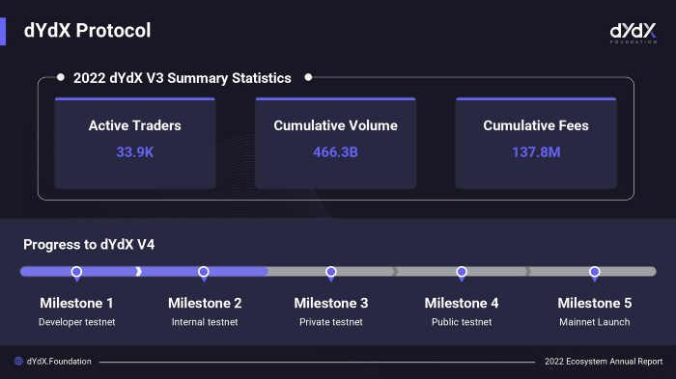Click the 137.8M fees value
The width and height of the screenshot is (676, 379).
536,152
